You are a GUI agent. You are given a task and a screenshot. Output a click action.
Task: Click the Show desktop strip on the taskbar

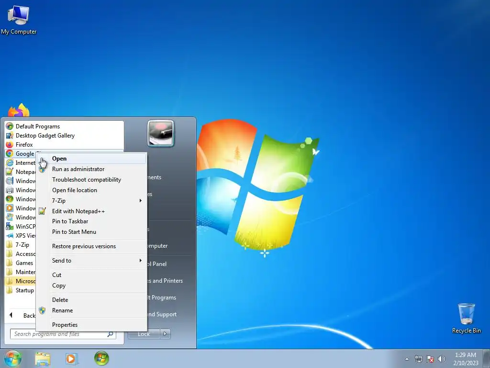(487, 358)
